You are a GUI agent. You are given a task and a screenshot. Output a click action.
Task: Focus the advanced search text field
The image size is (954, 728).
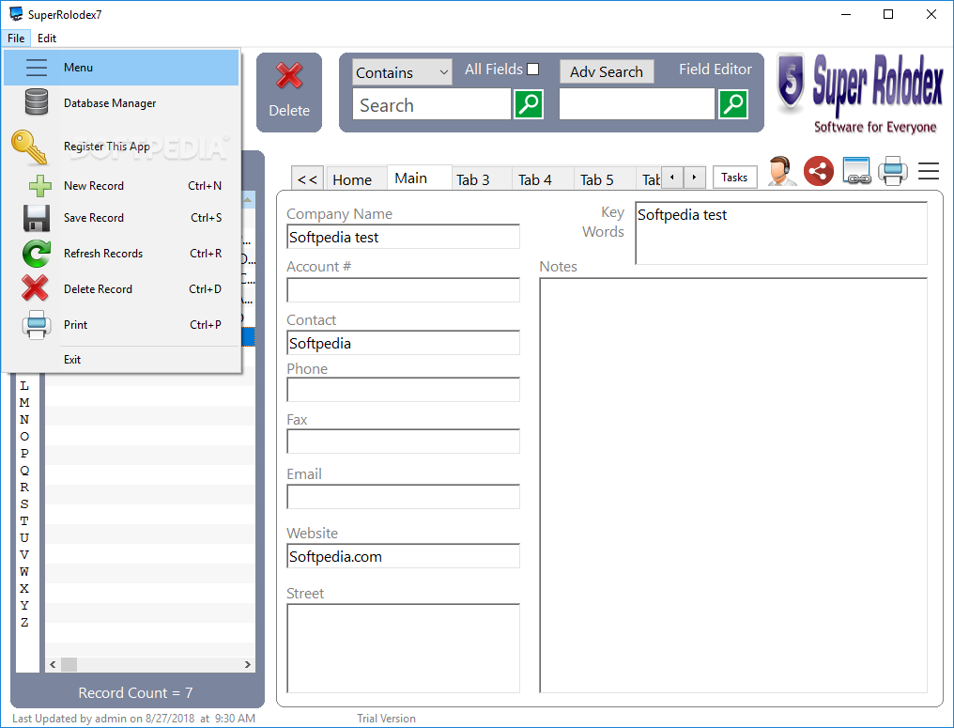[637, 104]
